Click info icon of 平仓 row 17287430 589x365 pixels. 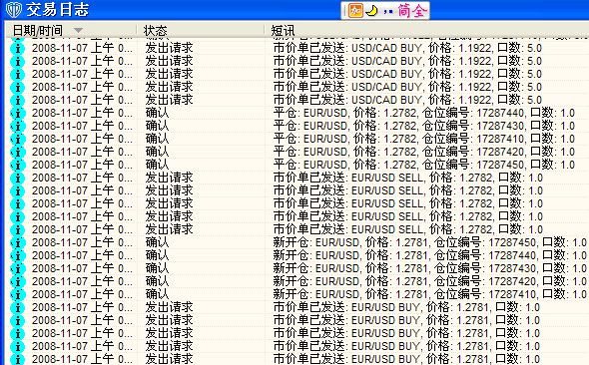(x=17, y=126)
